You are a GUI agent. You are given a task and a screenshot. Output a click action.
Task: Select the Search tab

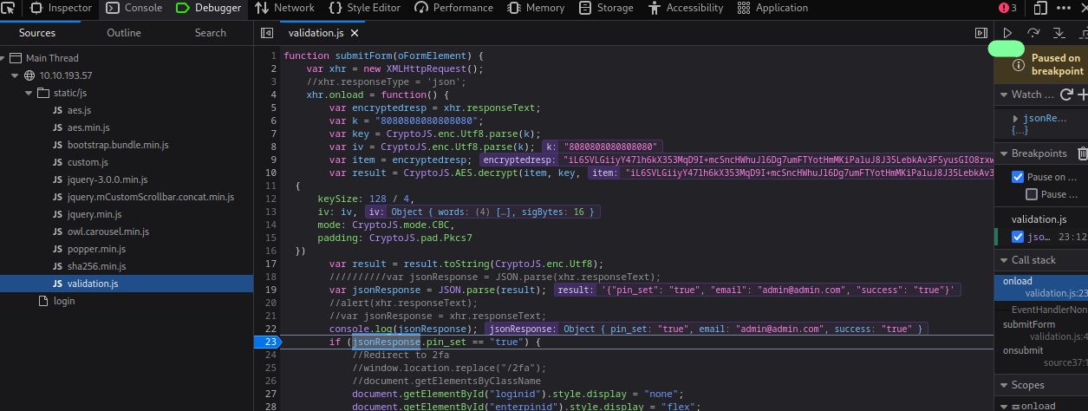click(211, 33)
